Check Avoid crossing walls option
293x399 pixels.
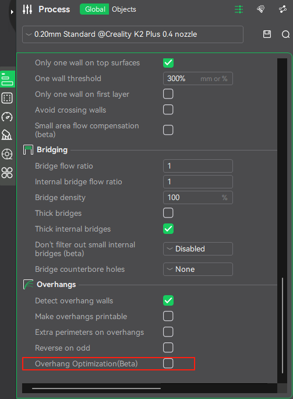tap(168, 110)
